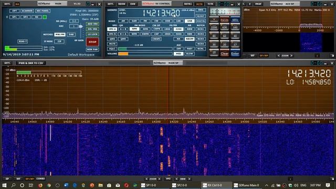Viewport: 336px width, 189px height.
Task: Toggle LO LOCK in Main window
Action: [x=92, y=34]
